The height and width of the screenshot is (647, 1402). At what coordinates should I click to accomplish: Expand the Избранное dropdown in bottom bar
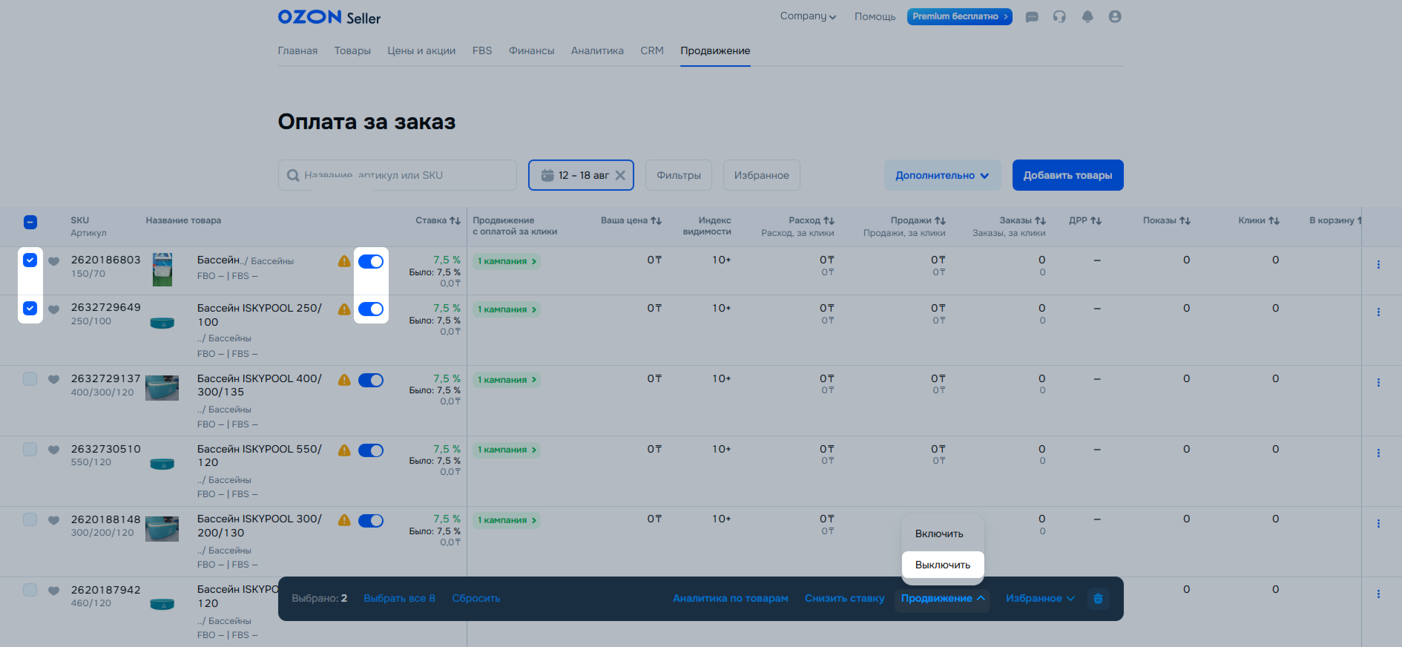click(x=1040, y=598)
